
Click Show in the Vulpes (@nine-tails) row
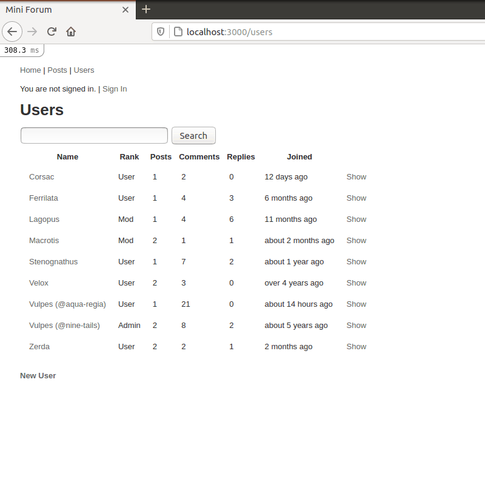pyautogui.click(x=356, y=326)
